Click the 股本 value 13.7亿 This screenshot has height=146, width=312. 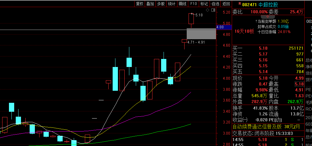tap(297, 108)
